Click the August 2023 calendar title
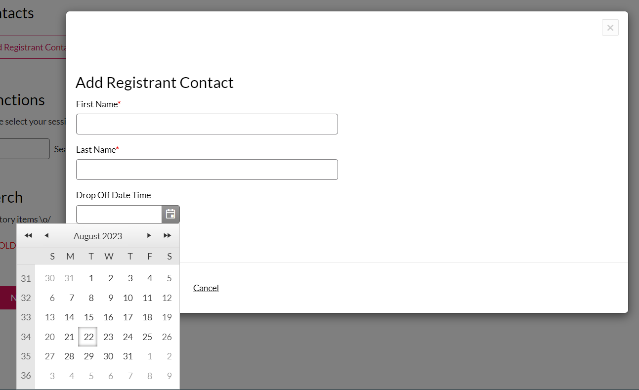This screenshot has height=390, width=639. click(x=98, y=236)
